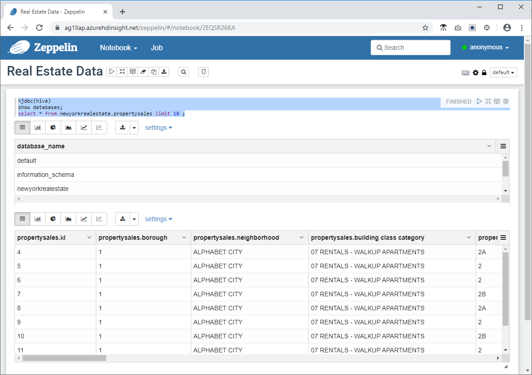This screenshot has height=375, width=532.
Task: Open propertysales.borough column menu chevron
Action: [184, 237]
